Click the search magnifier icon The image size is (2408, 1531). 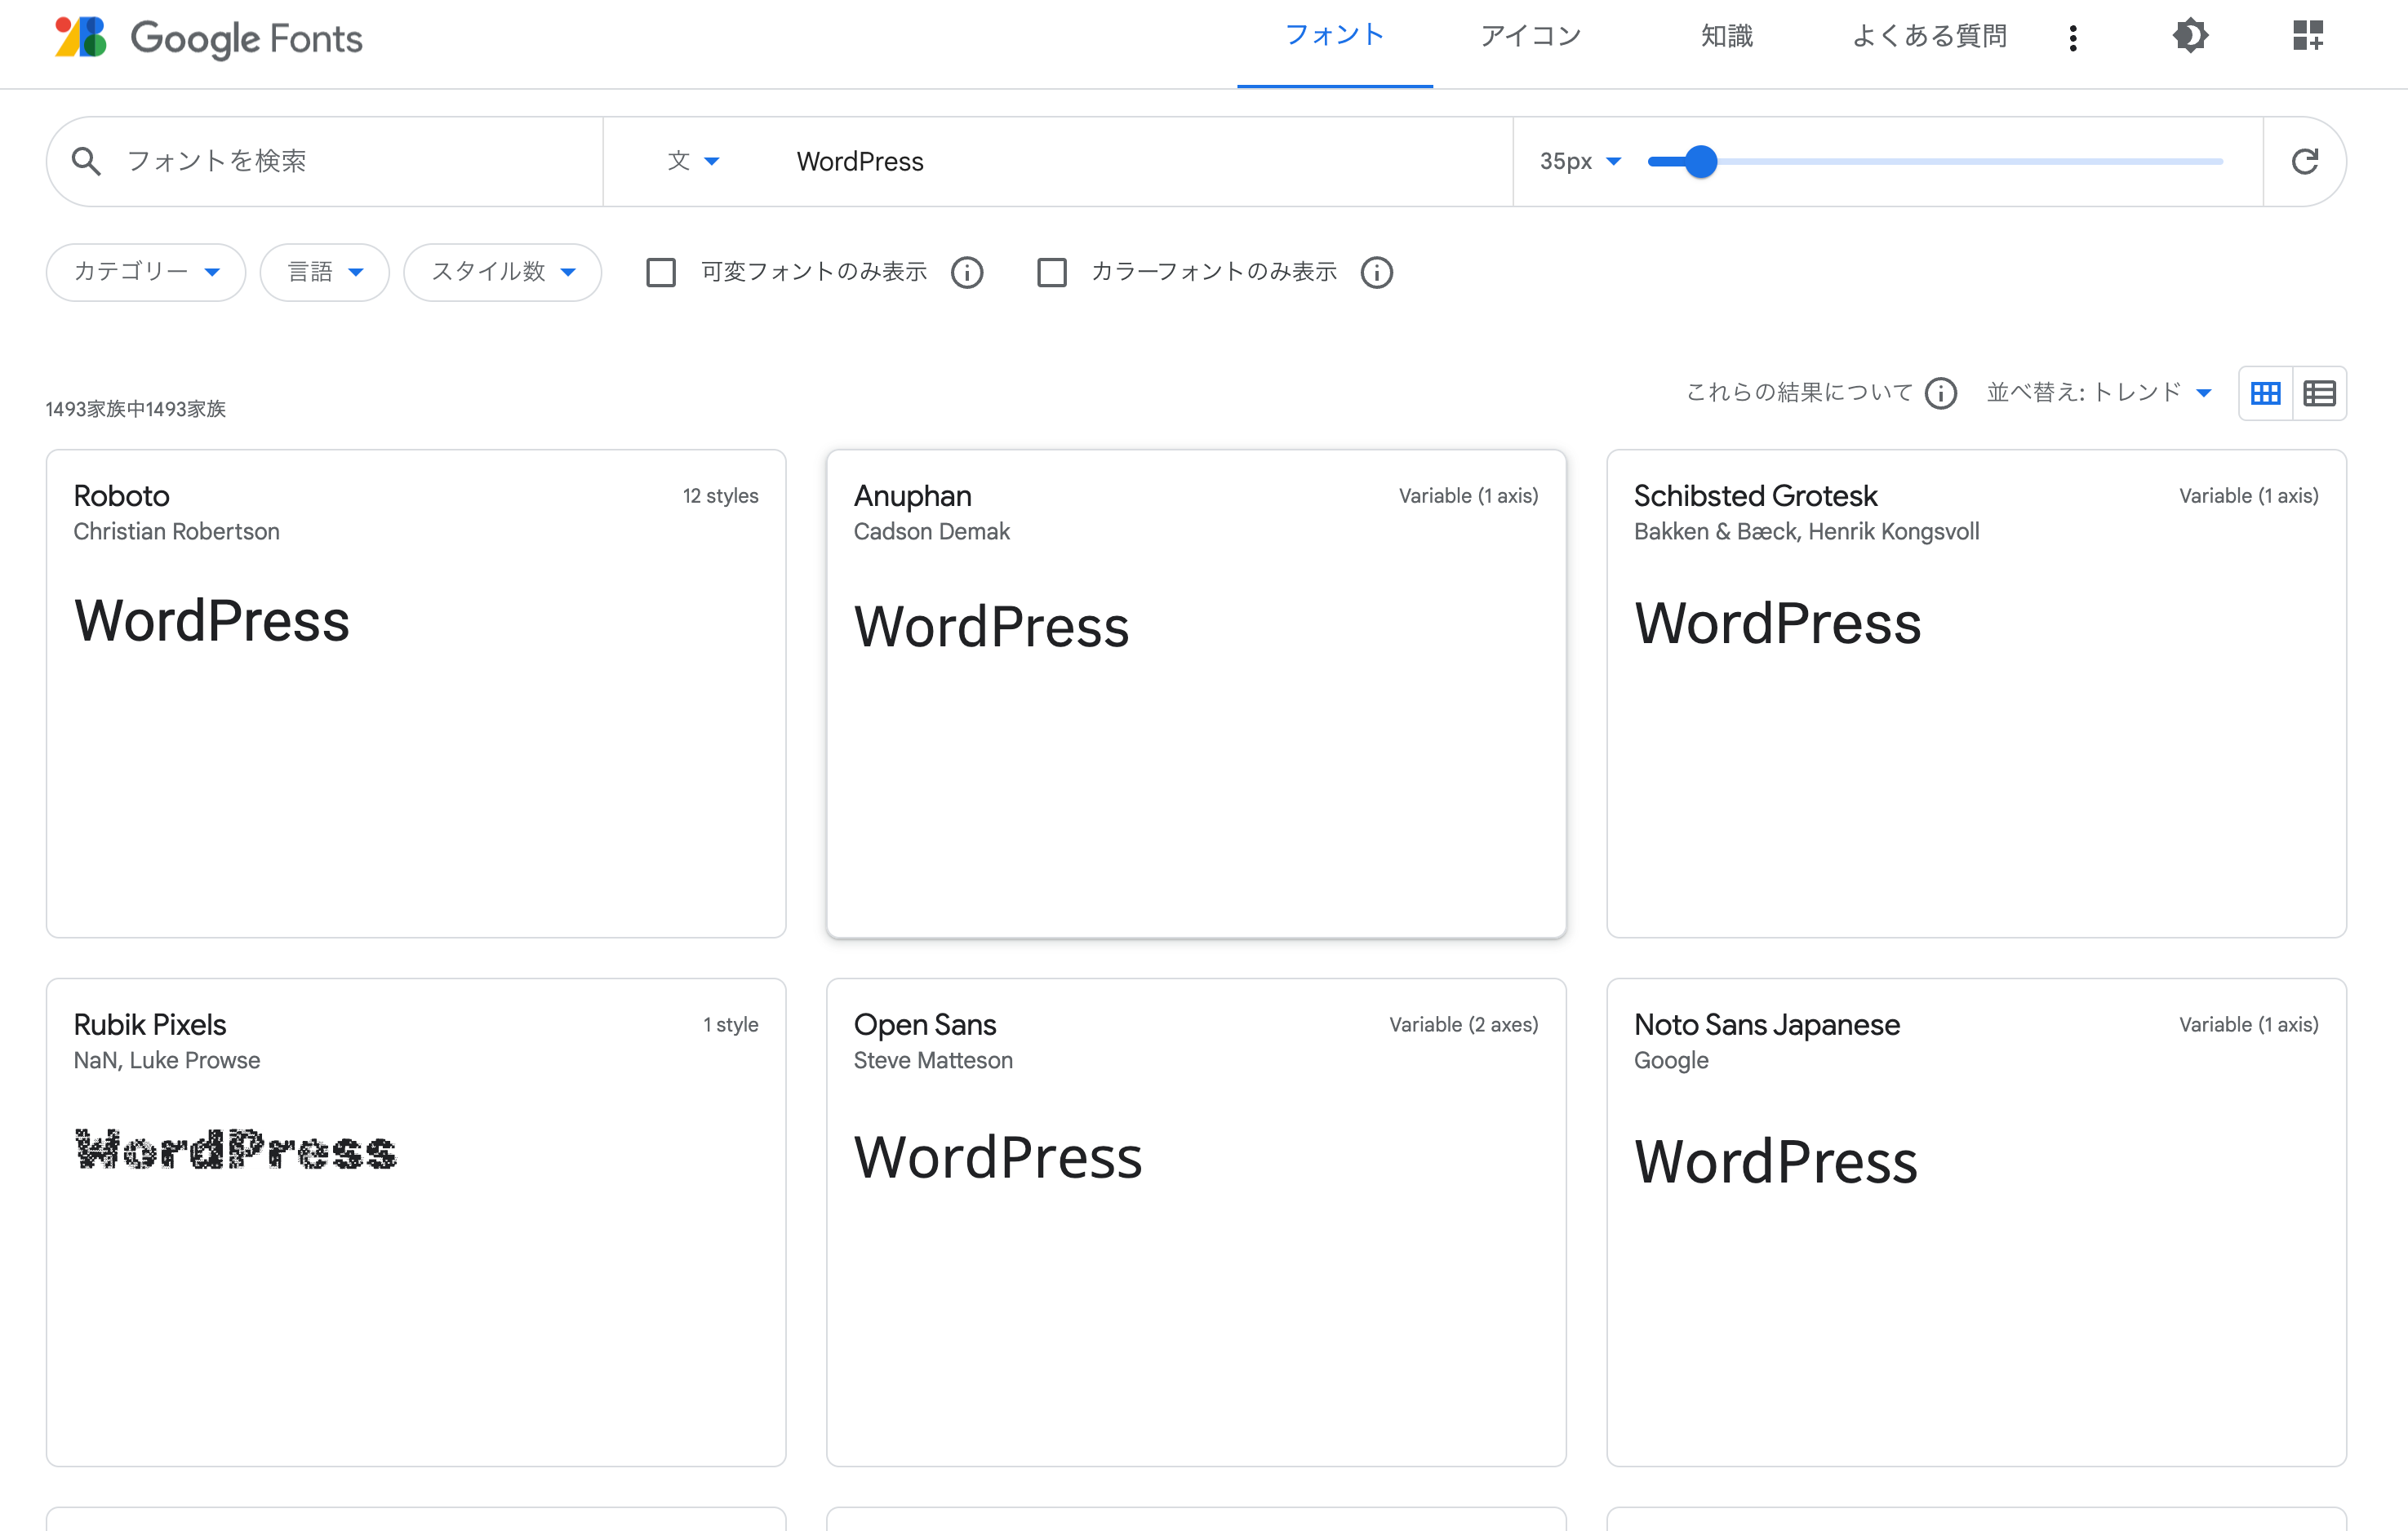[x=87, y=161]
